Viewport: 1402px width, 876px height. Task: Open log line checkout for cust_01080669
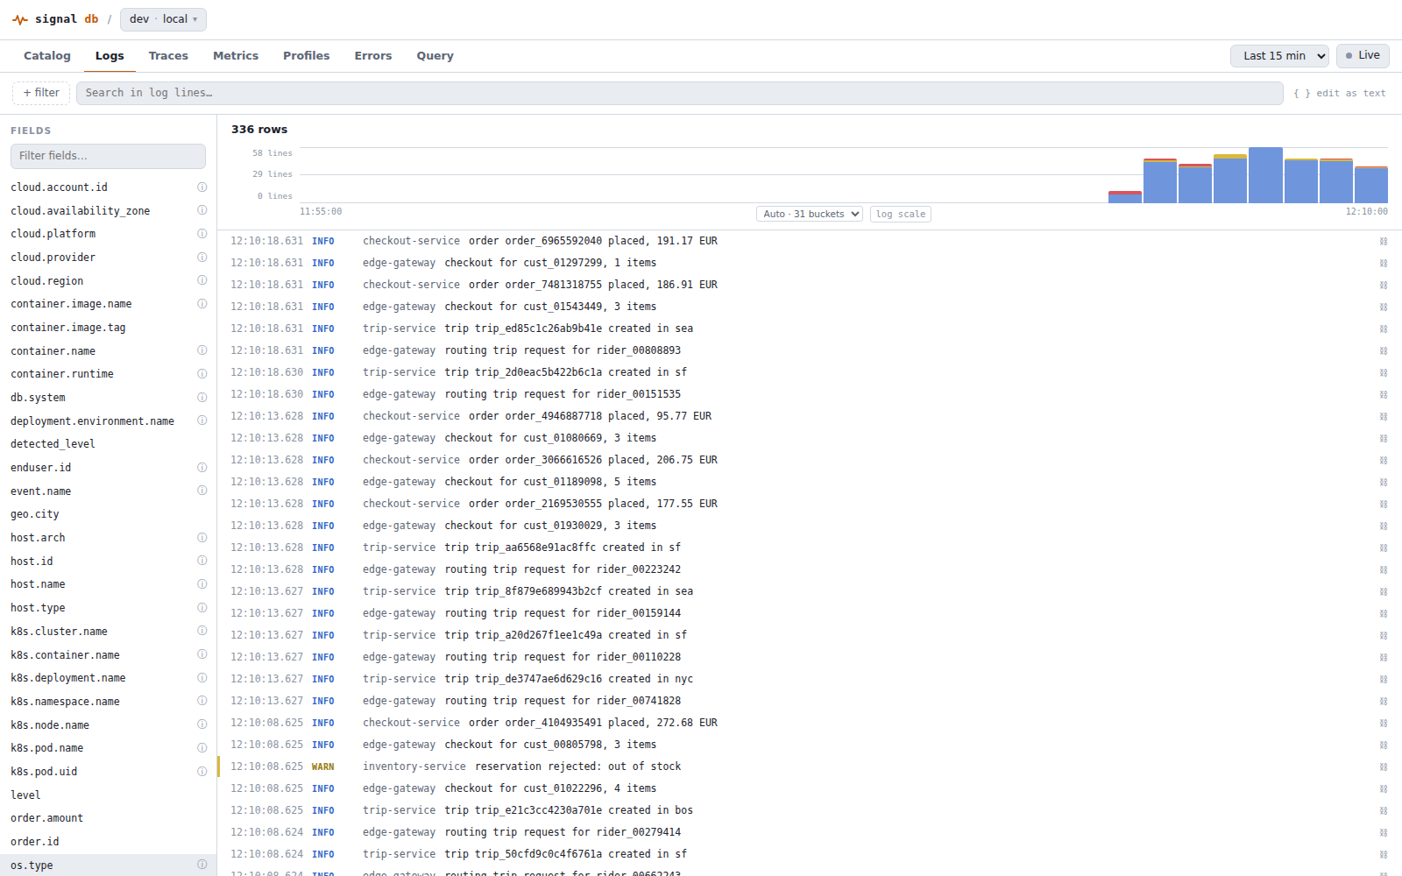tap(810, 438)
